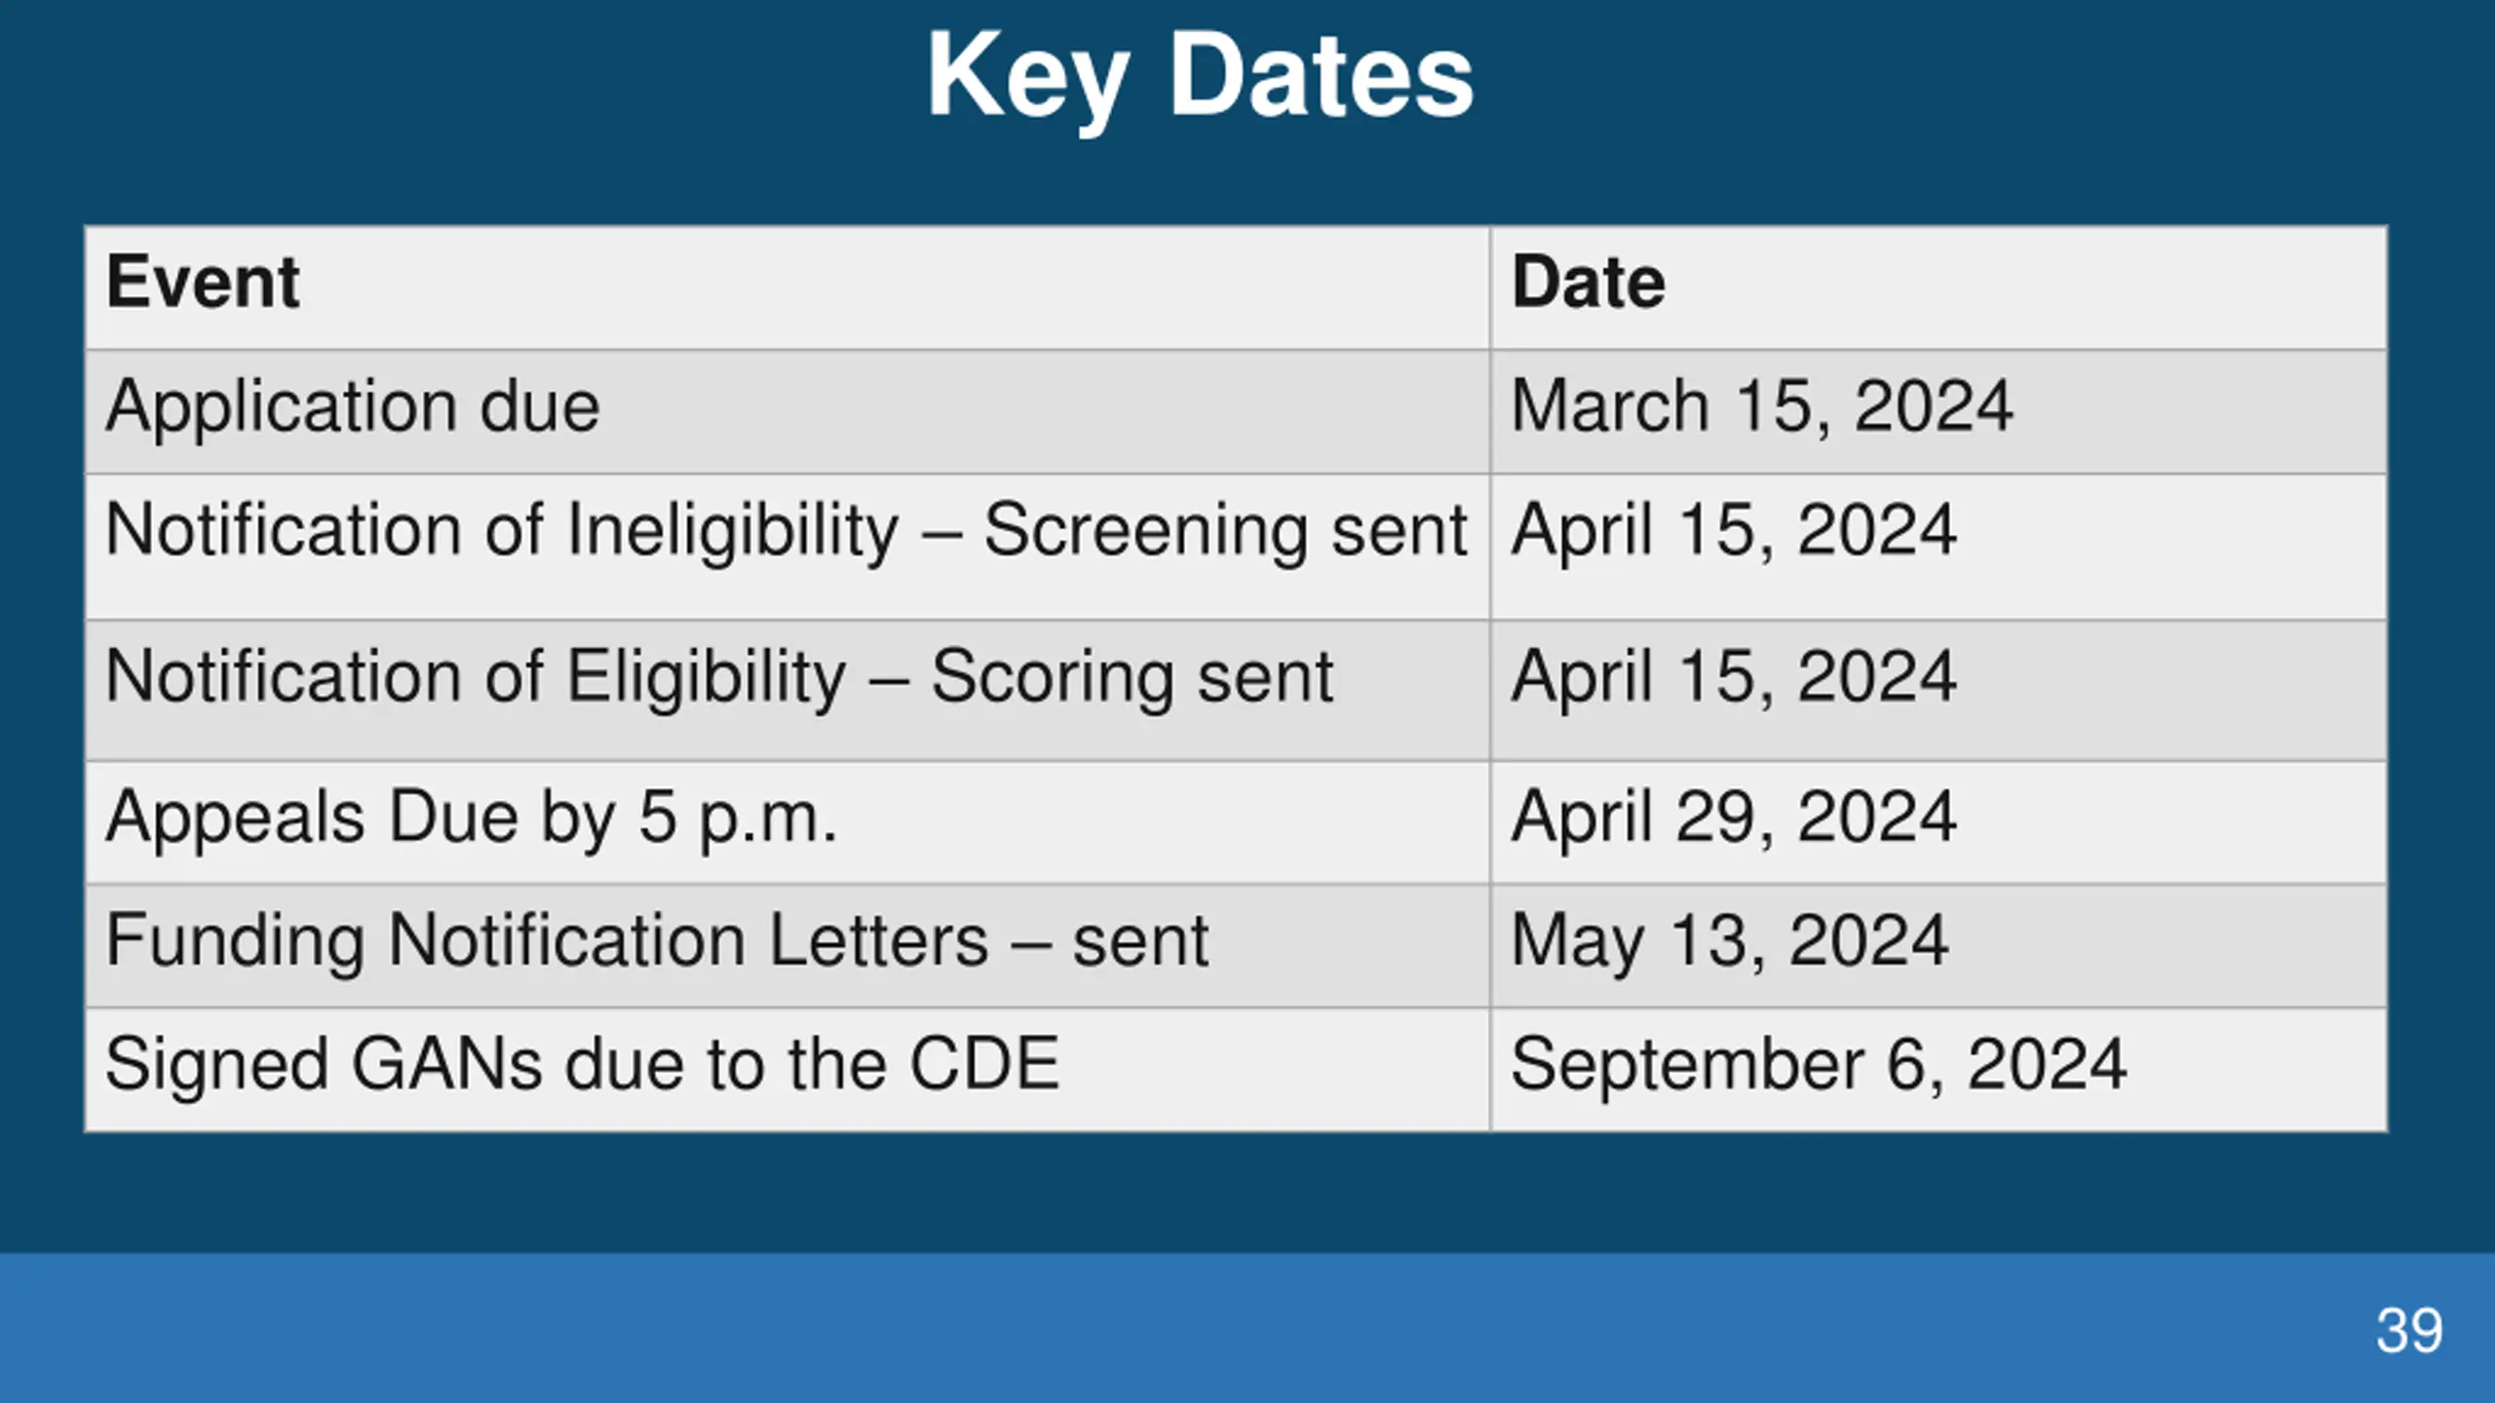Click the Application due cell
This screenshot has height=1403, width=2495.
click(787, 411)
